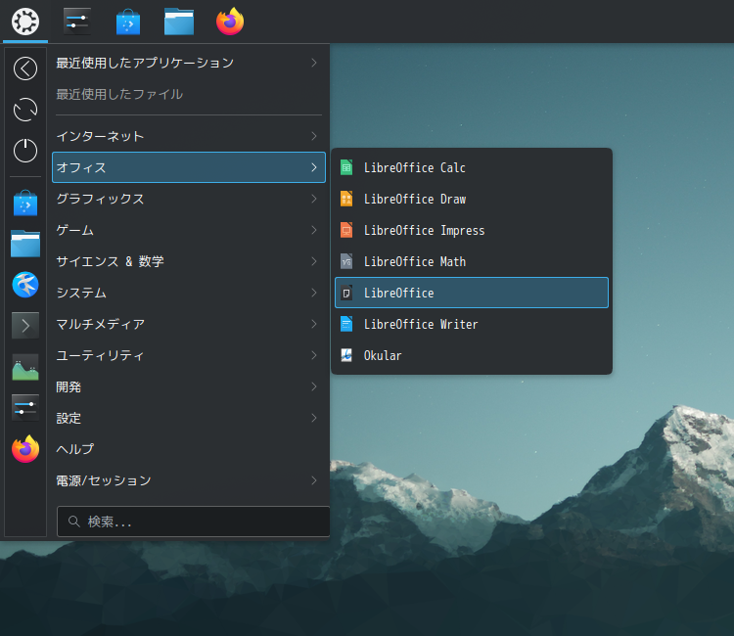Launch LibreOffice Writer from the submenu

click(472, 324)
